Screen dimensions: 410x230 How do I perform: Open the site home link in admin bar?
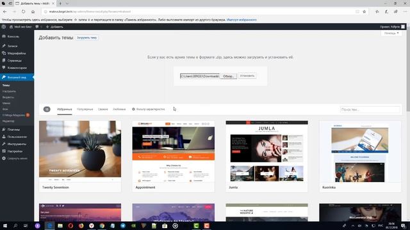tap(20, 27)
